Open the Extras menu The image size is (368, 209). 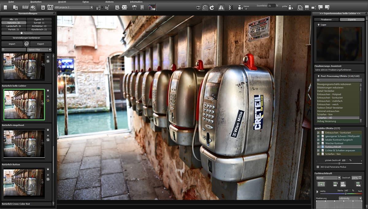86,2
